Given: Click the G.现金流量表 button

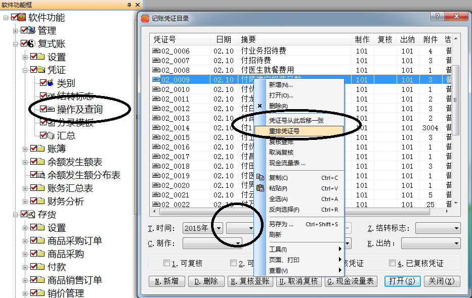Looking at the screenshot, I should [351, 281].
